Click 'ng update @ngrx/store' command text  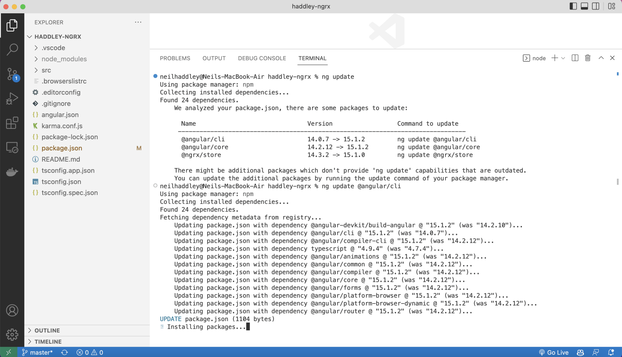tap(435, 155)
